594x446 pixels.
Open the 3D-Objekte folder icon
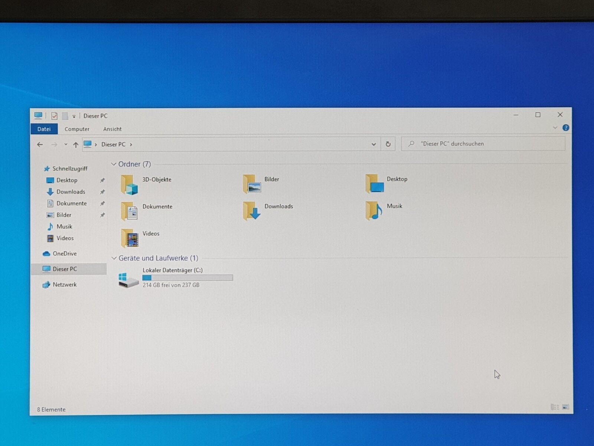coord(130,185)
